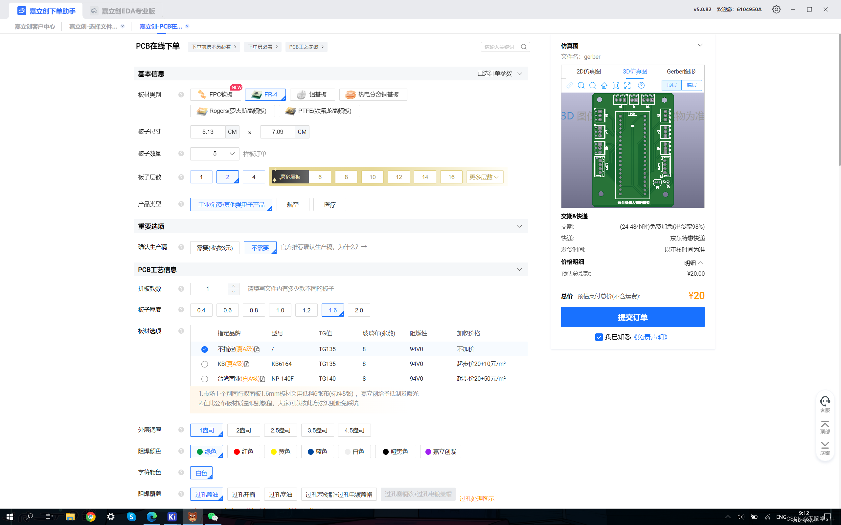Switch to 2D仿真图 tab
The height and width of the screenshot is (525, 841).
(588, 72)
